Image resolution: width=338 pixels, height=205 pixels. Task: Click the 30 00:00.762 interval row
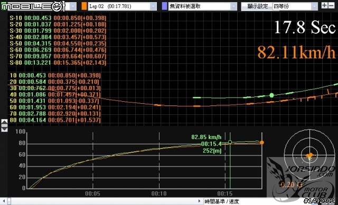tap(55, 88)
